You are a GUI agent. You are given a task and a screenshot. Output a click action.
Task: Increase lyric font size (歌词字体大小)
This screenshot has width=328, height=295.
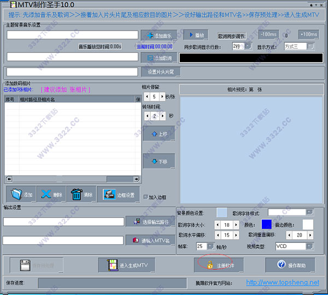click(x=236, y=225)
